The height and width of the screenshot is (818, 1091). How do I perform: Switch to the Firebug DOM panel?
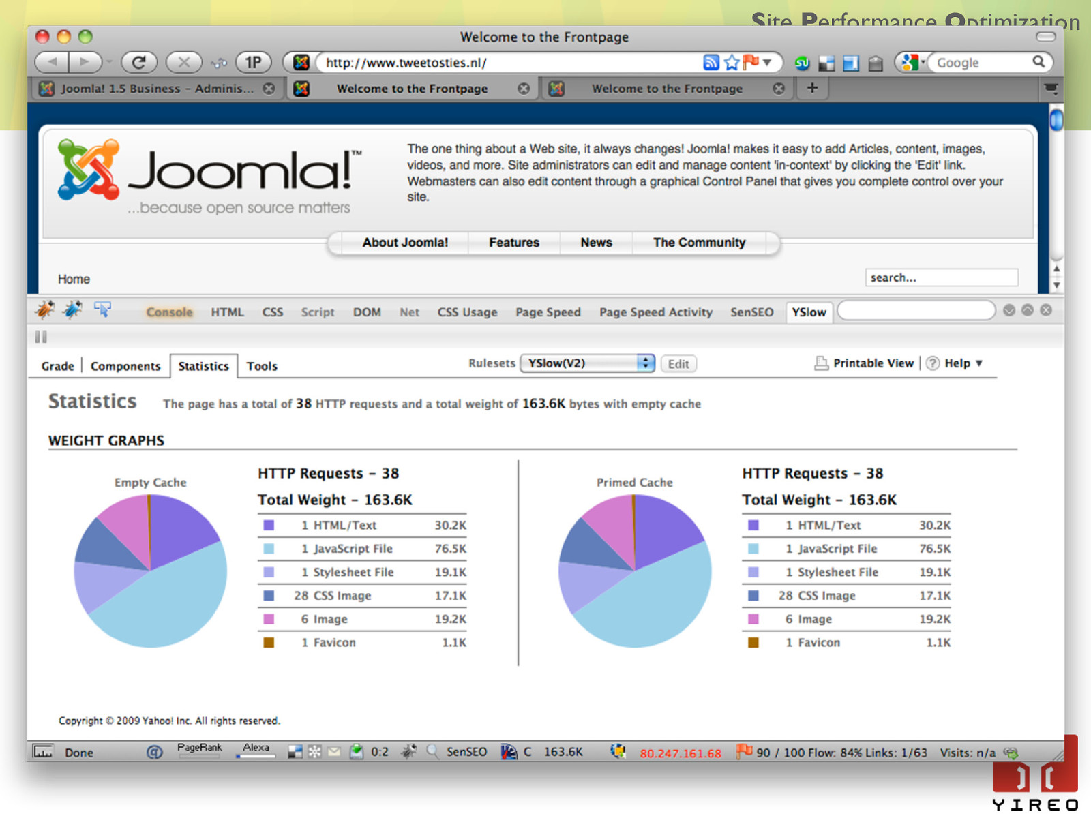(x=367, y=312)
